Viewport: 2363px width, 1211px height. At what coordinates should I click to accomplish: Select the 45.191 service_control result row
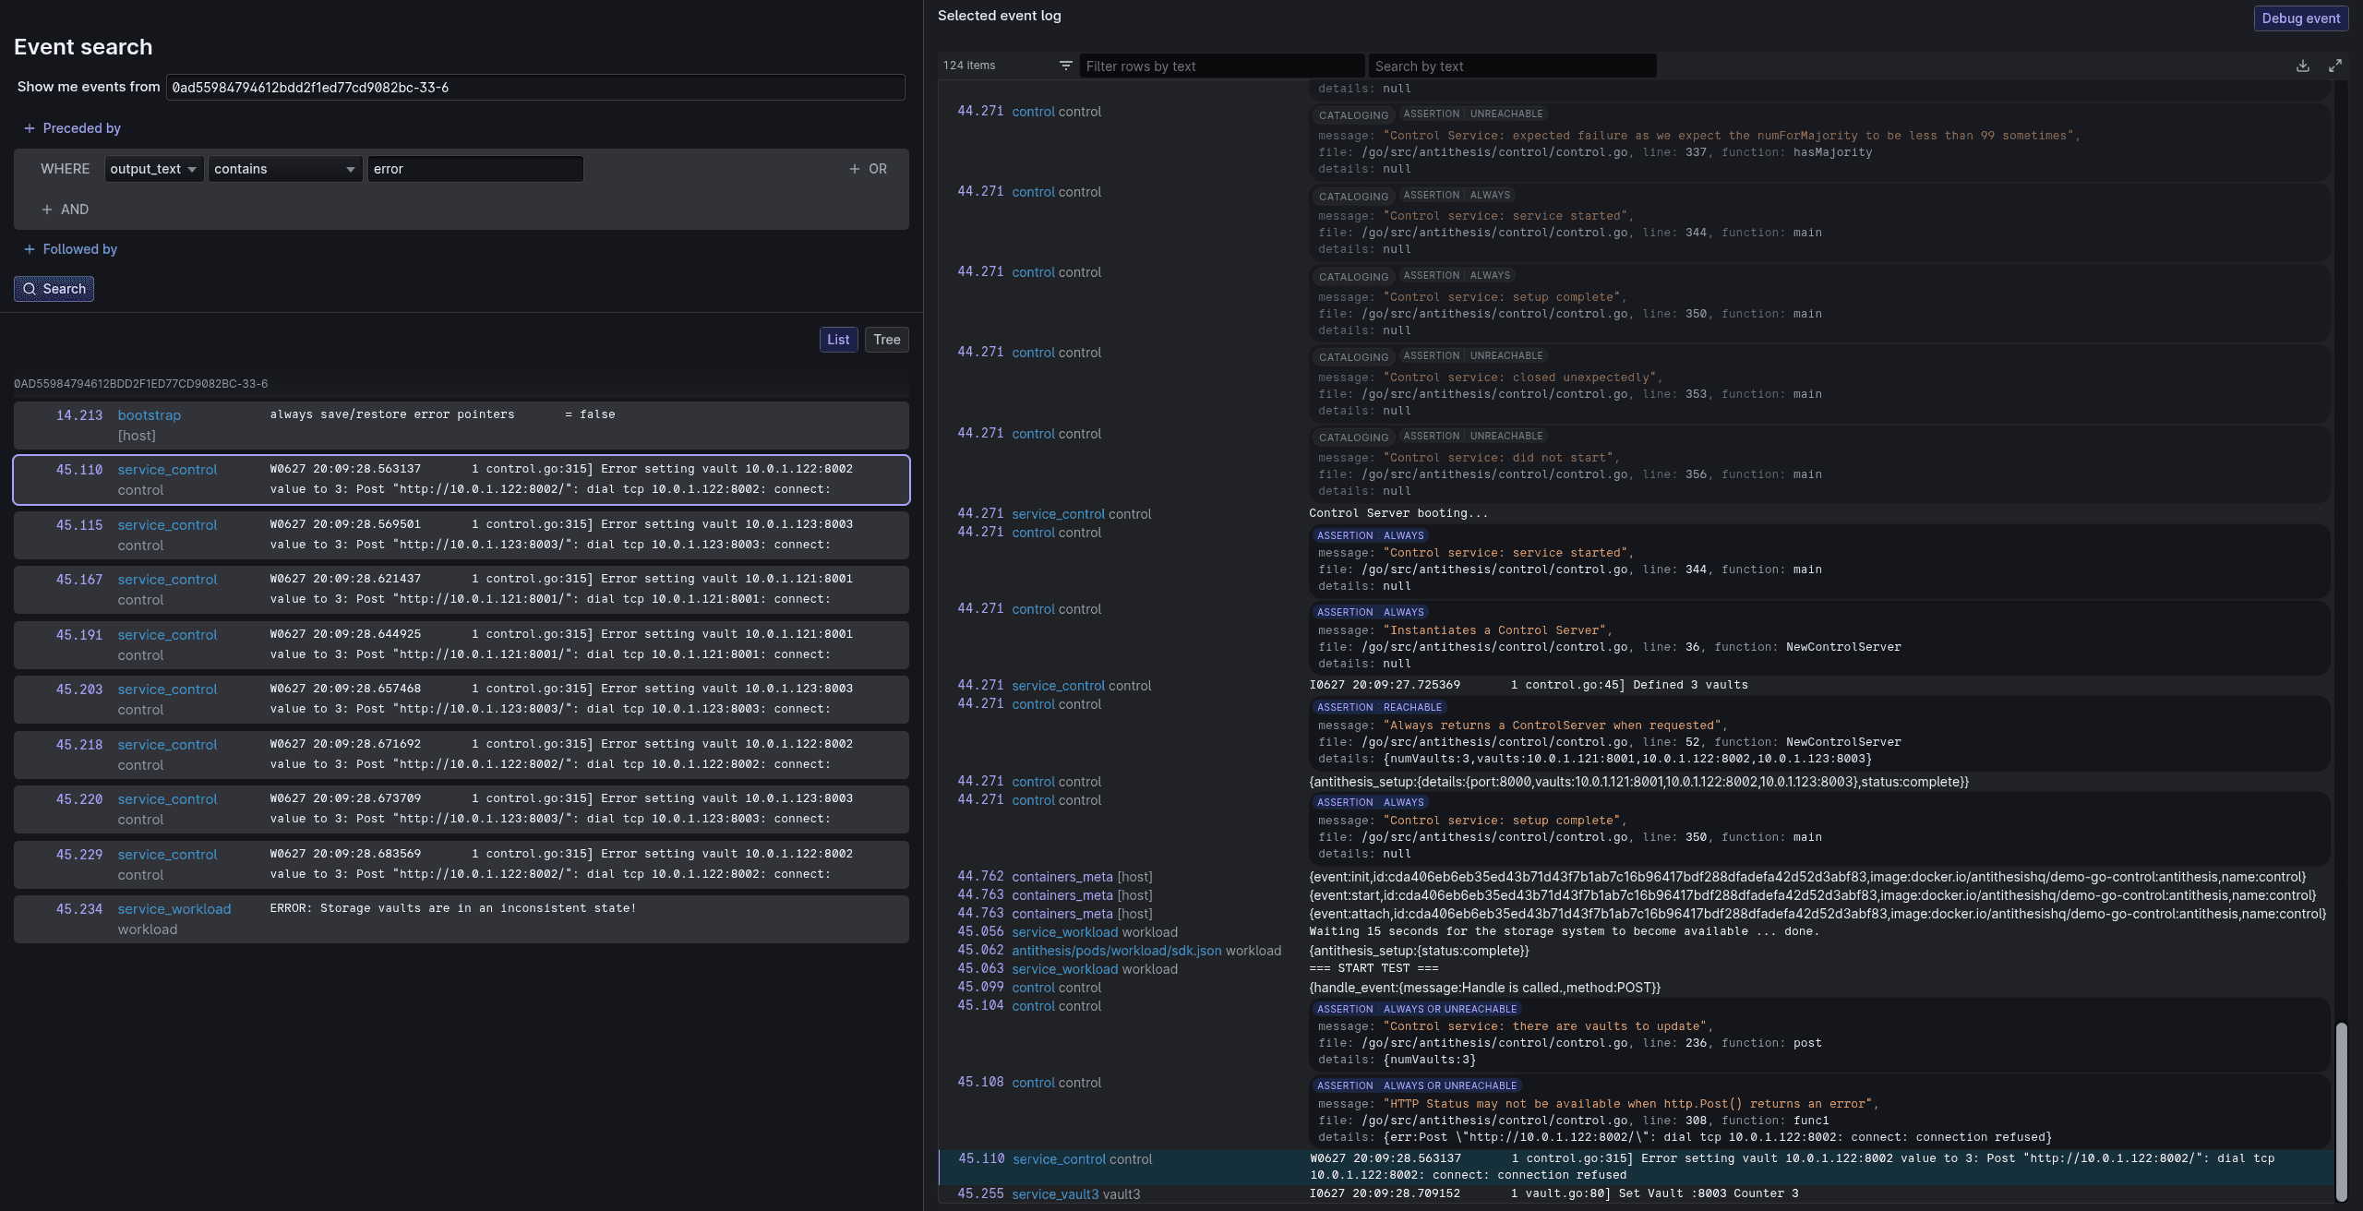point(462,644)
